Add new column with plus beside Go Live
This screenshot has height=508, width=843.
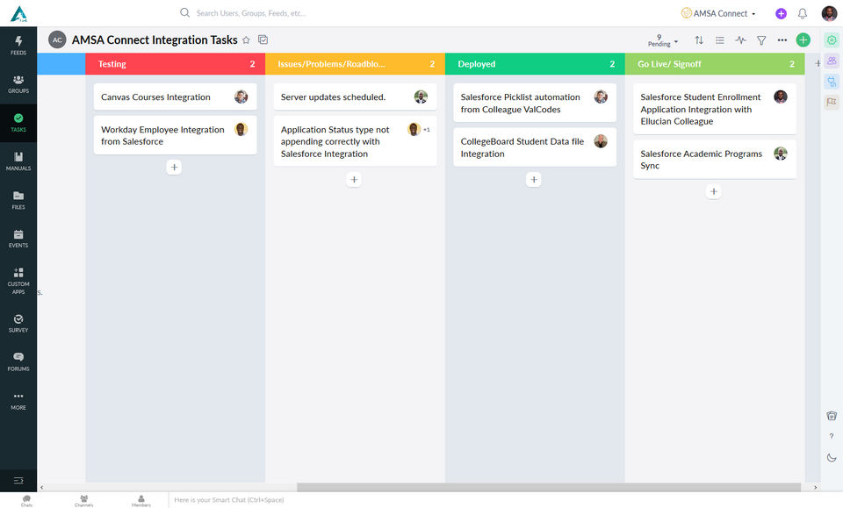[x=818, y=63]
